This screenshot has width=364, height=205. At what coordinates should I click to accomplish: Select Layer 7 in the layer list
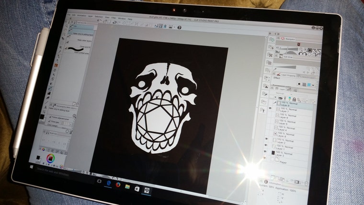tap(293, 110)
